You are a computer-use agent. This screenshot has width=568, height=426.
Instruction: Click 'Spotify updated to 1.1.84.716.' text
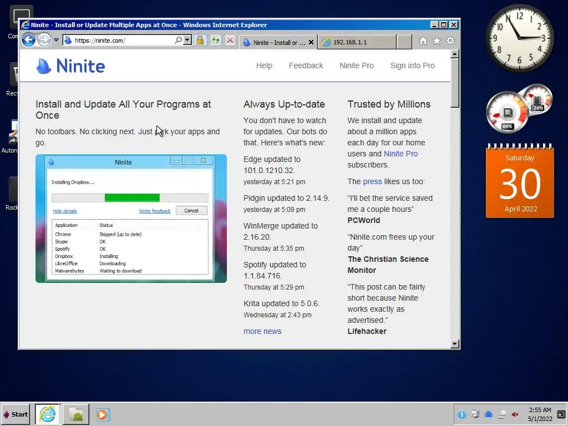(275, 270)
